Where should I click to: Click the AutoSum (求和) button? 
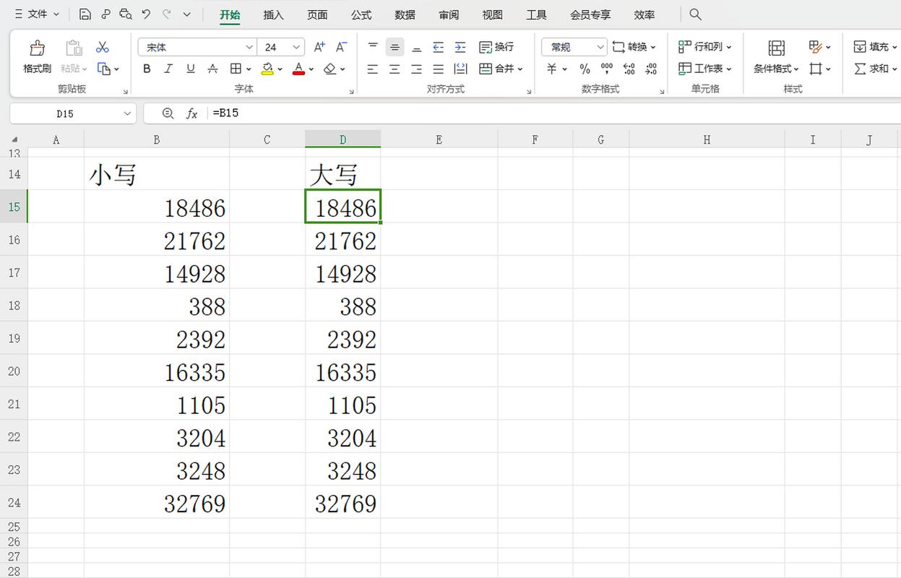pyautogui.click(x=876, y=69)
